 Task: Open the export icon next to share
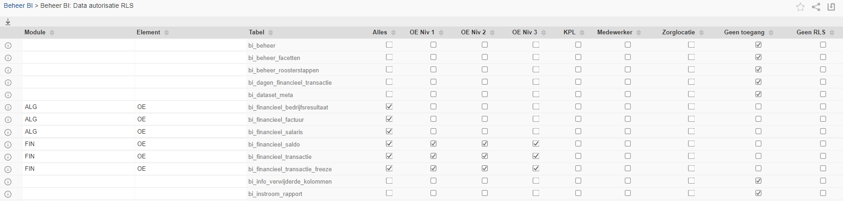click(831, 7)
